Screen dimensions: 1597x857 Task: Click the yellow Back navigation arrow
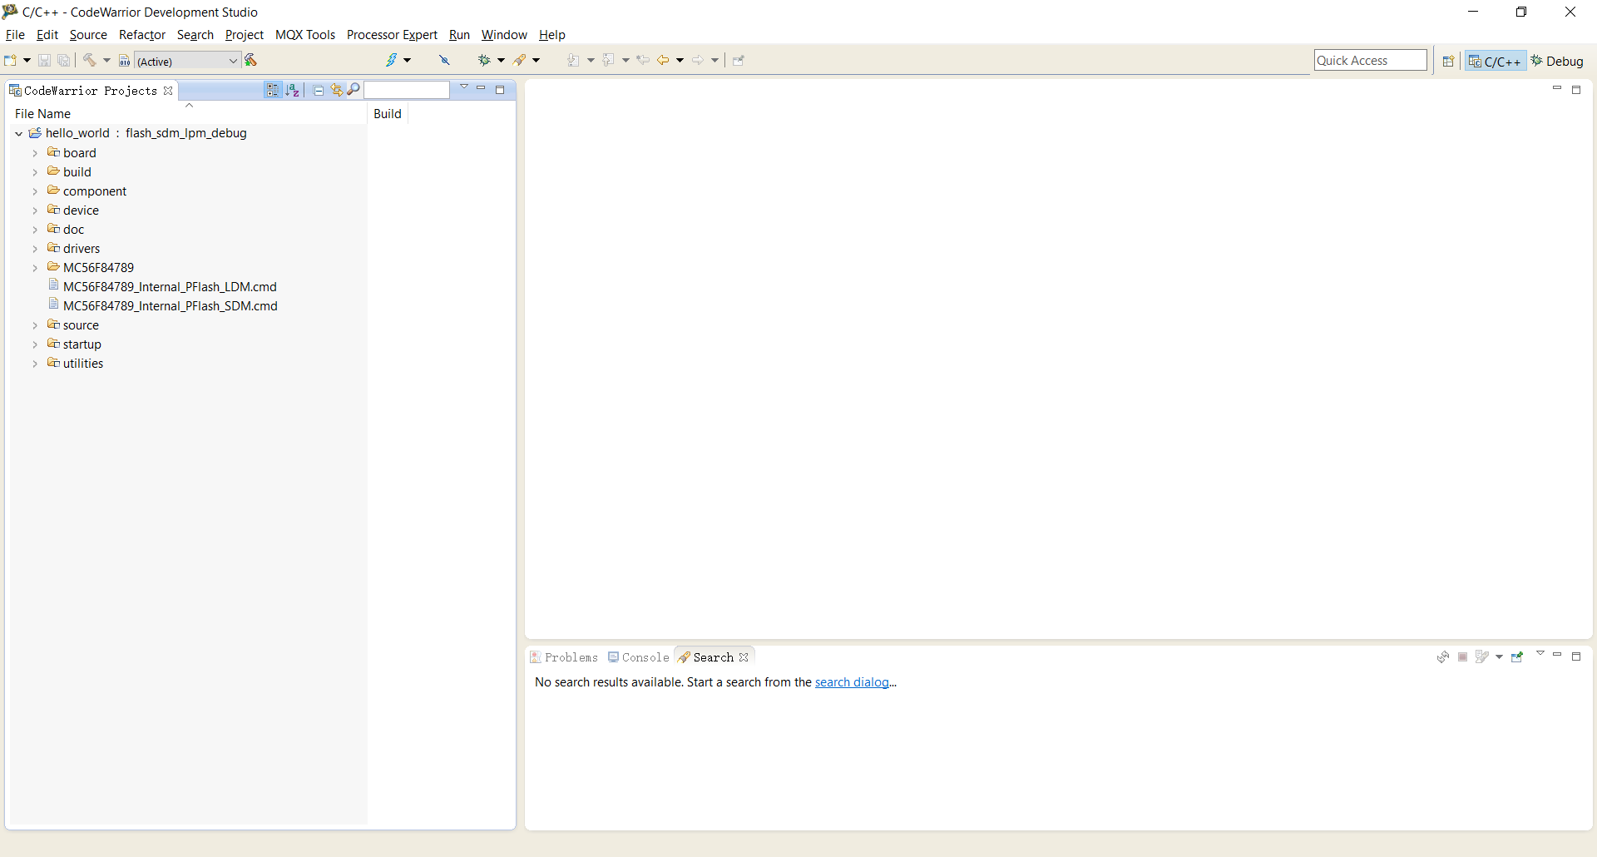tap(663, 60)
